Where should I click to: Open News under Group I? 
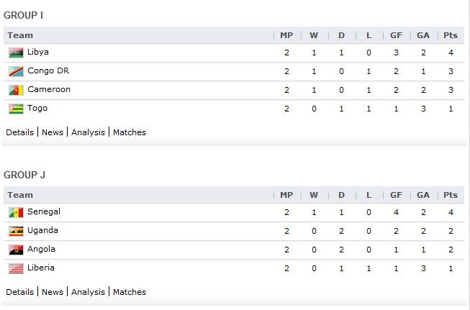(x=53, y=132)
